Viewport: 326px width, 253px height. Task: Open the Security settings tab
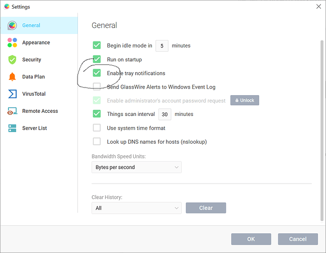pos(31,60)
